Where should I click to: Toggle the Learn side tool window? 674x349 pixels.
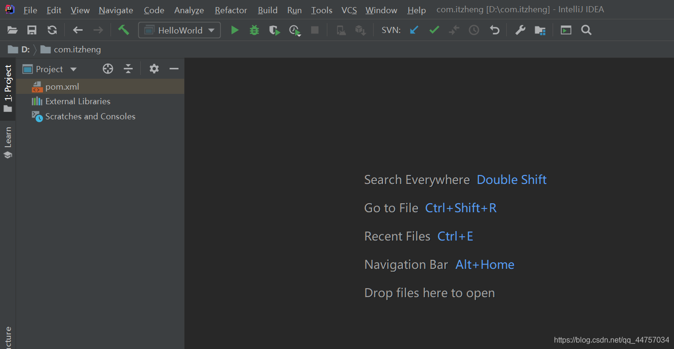tap(8, 142)
